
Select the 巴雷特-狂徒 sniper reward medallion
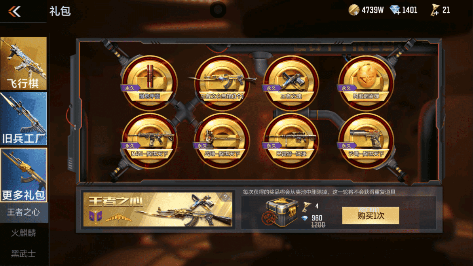(x=291, y=140)
